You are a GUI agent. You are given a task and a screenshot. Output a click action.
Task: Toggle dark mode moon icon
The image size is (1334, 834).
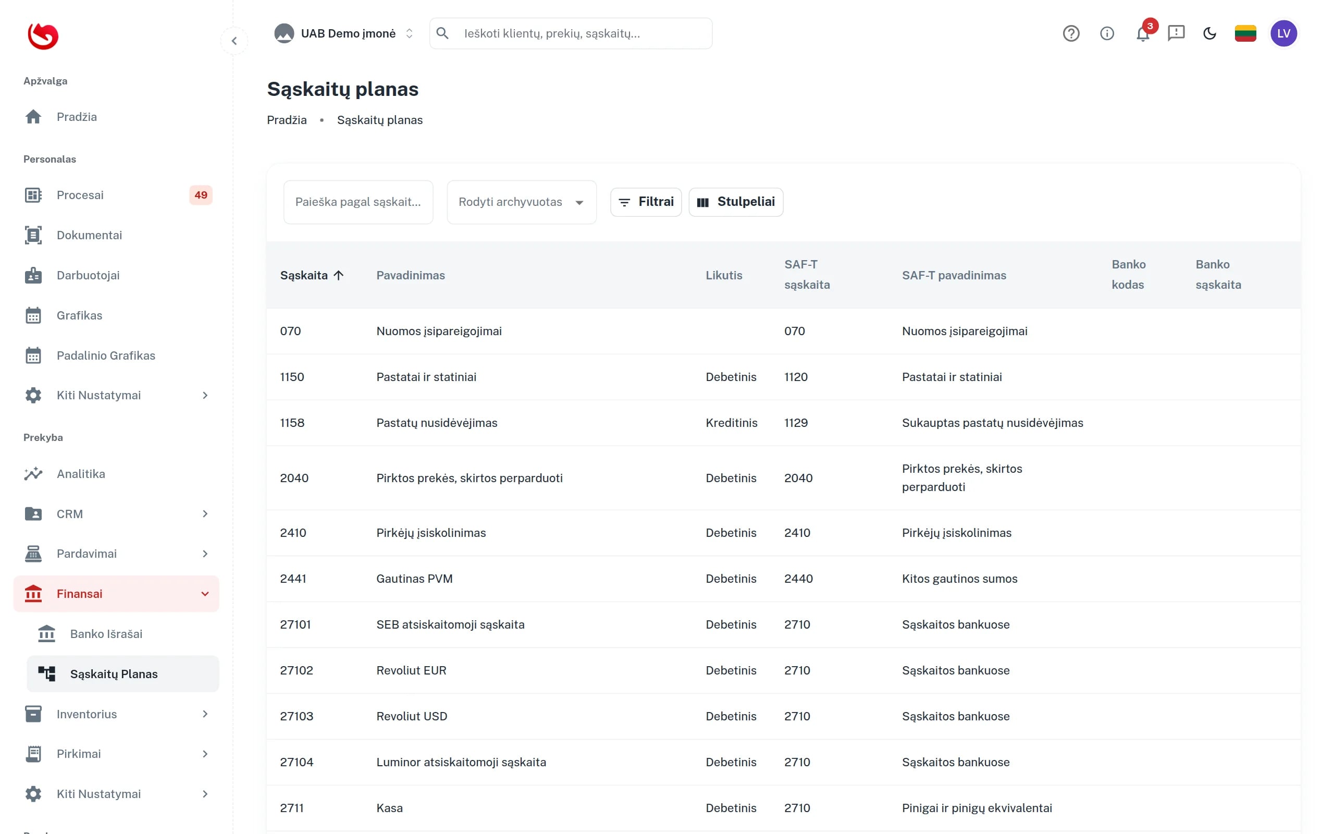point(1209,34)
